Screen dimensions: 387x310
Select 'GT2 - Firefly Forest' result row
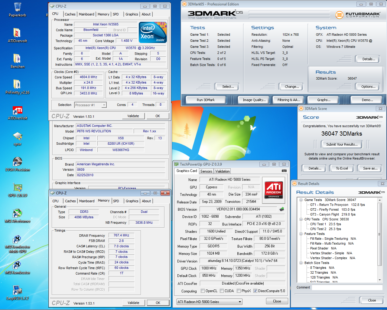click(x=333, y=209)
